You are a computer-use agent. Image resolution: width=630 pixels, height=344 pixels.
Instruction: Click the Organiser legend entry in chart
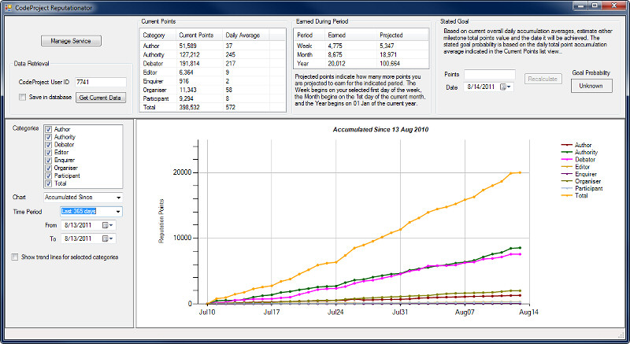pos(580,181)
